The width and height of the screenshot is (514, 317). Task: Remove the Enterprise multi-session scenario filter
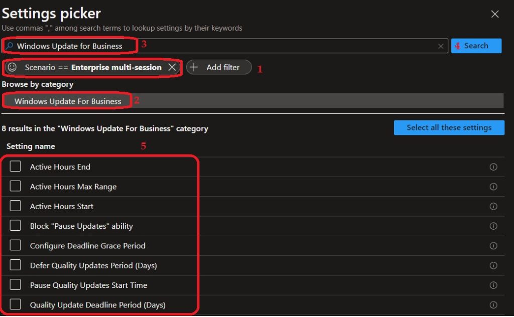pyautogui.click(x=172, y=67)
